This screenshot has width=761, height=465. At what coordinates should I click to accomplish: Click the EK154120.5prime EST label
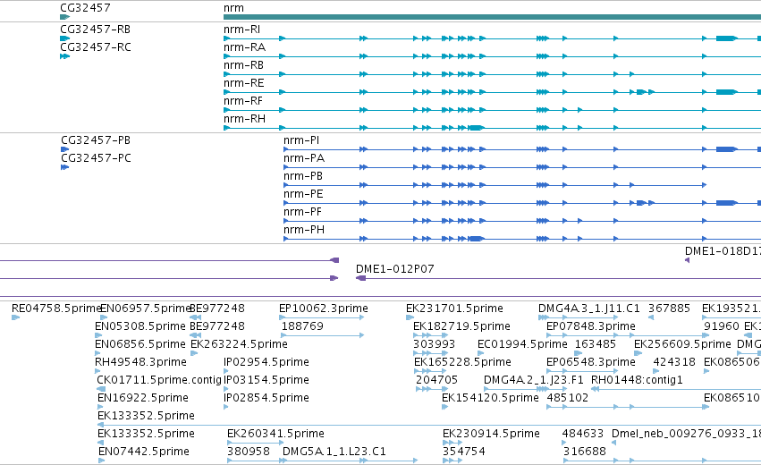(x=490, y=398)
